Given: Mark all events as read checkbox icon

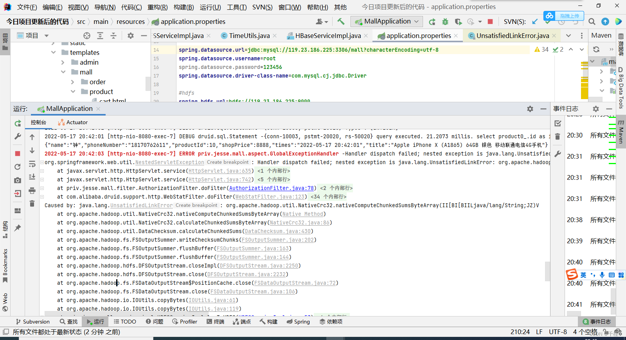Looking at the screenshot, I should [558, 123].
